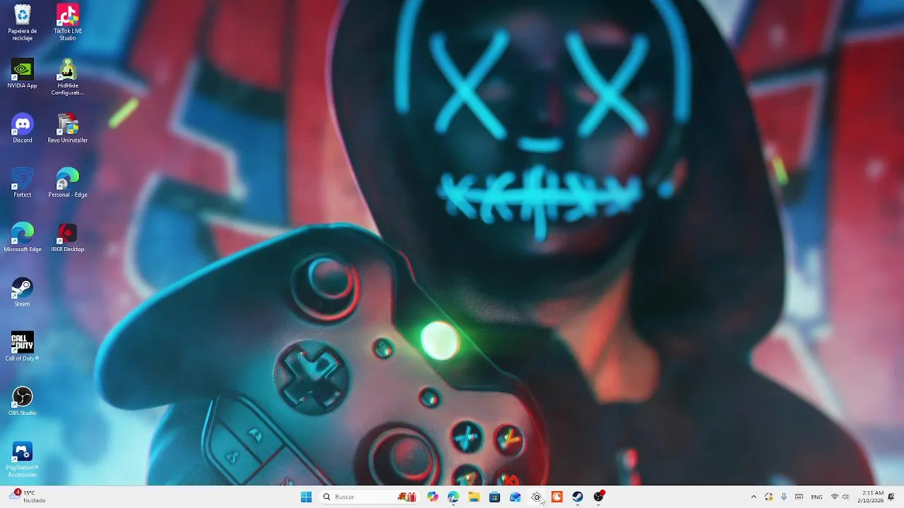904x508 pixels.
Task: Open the Windows Start menu
Action: (x=306, y=497)
